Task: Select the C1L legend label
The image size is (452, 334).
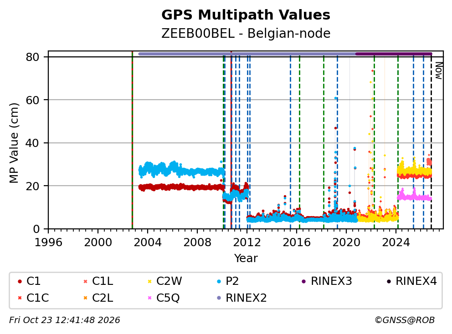Action: (x=103, y=281)
